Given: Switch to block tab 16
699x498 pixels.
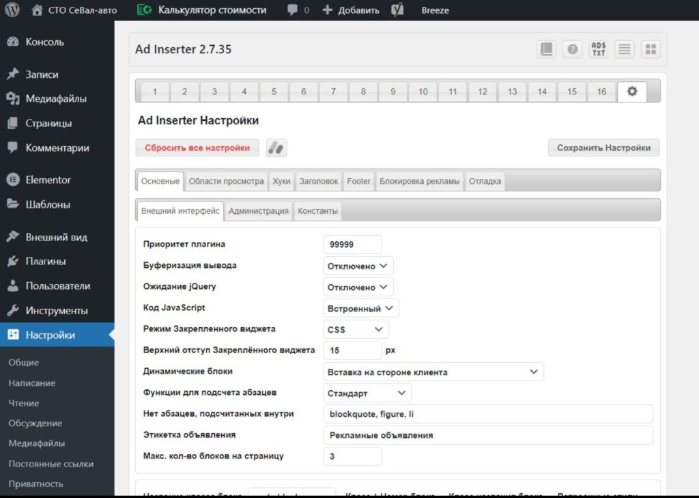Looking at the screenshot, I should click(602, 92).
